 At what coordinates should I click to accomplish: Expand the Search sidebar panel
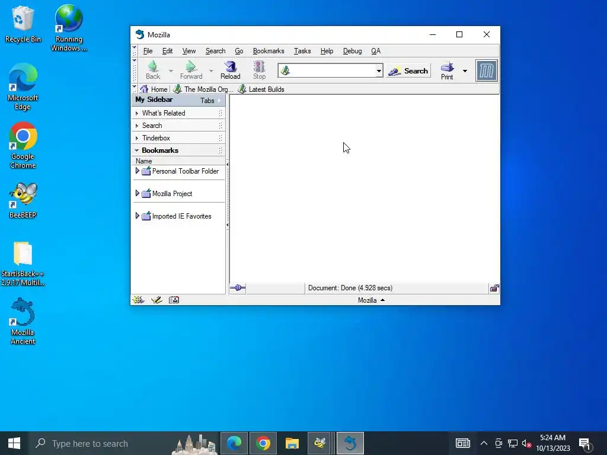click(178, 126)
